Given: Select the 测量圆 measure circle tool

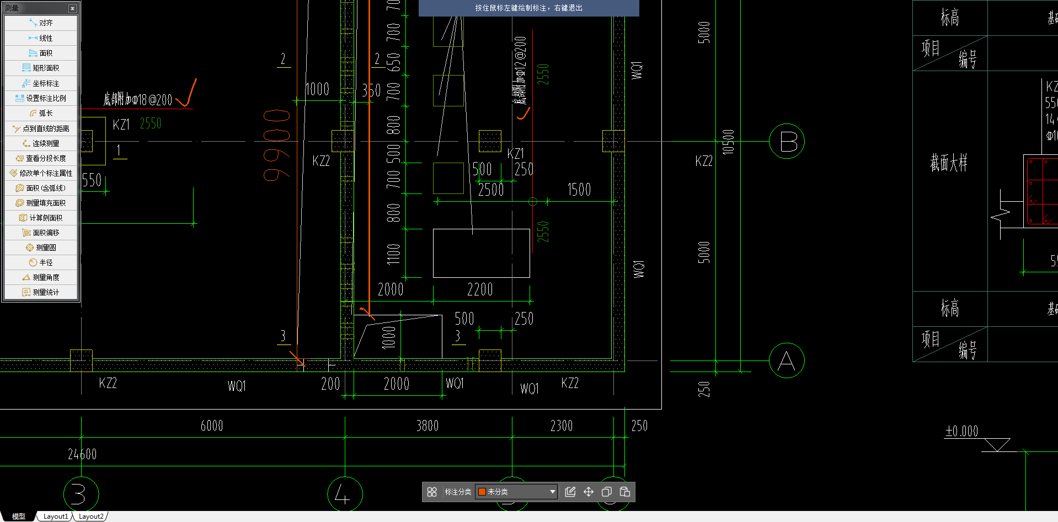Looking at the screenshot, I should click(41, 247).
